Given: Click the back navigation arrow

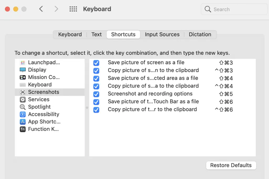Looking at the screenshot, I should pos(41,9).
